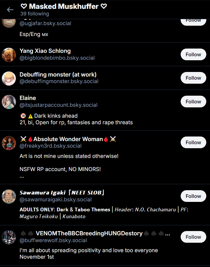This screenshot has height=267, width=210.
Task: Follow Debuffing monster (at work)
Action: pyautogui.click(x=193, y=78)
